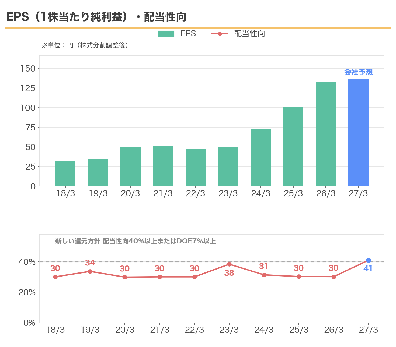
Task: Click the 20/3 payout ratio point
Action: (x=125, y=277)
